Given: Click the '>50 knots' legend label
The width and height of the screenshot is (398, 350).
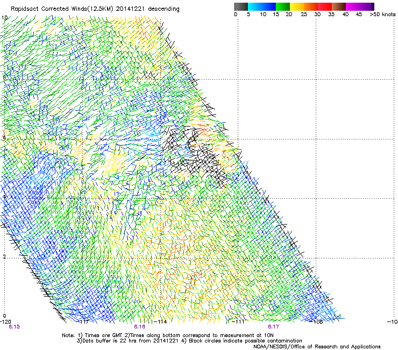Looking at the screenshot, I should pyautogui.click(x=382, y=15).
